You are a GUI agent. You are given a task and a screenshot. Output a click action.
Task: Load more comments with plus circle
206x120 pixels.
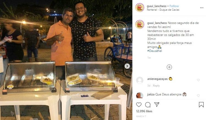pos(169,67)
